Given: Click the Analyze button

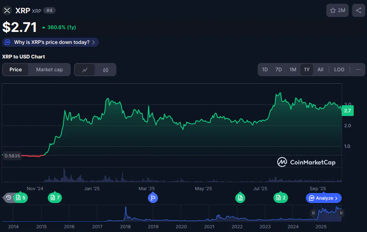Looking at the screenshot, I should pyautogui.click(x=324, y=198).
